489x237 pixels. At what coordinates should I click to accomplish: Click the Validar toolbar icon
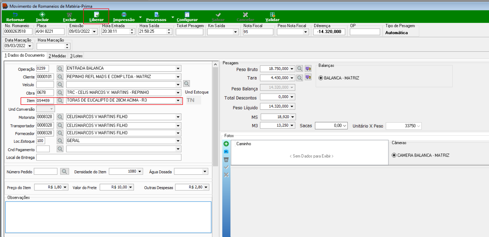coord(272,14)
